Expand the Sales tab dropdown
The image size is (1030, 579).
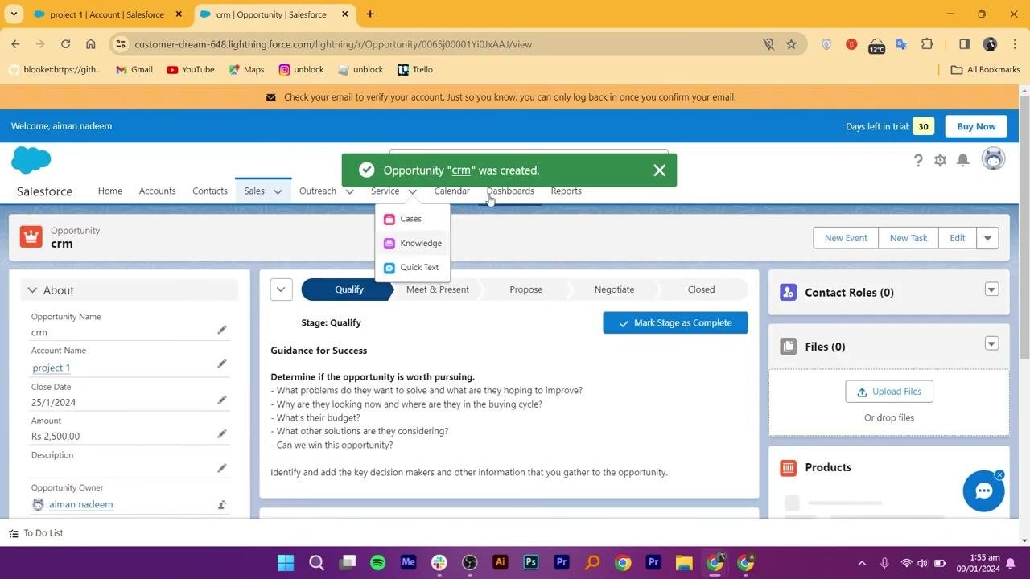pos(278,191)
